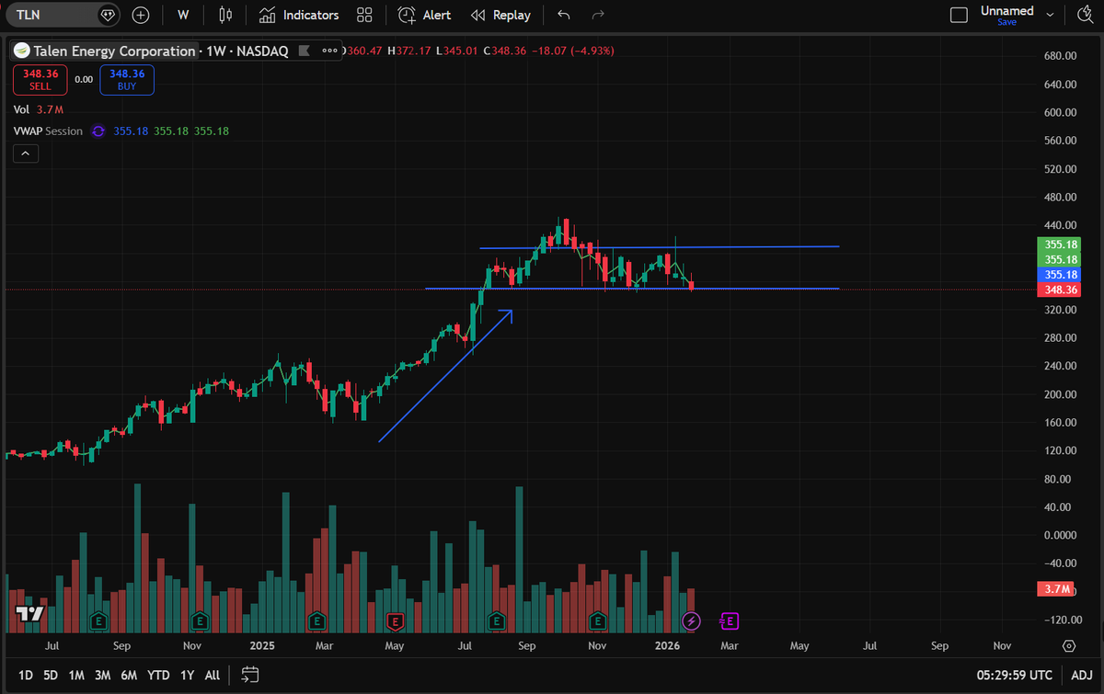
Task: Open the three-dots more menu in the legend
Action: click(x=330, y=51)
